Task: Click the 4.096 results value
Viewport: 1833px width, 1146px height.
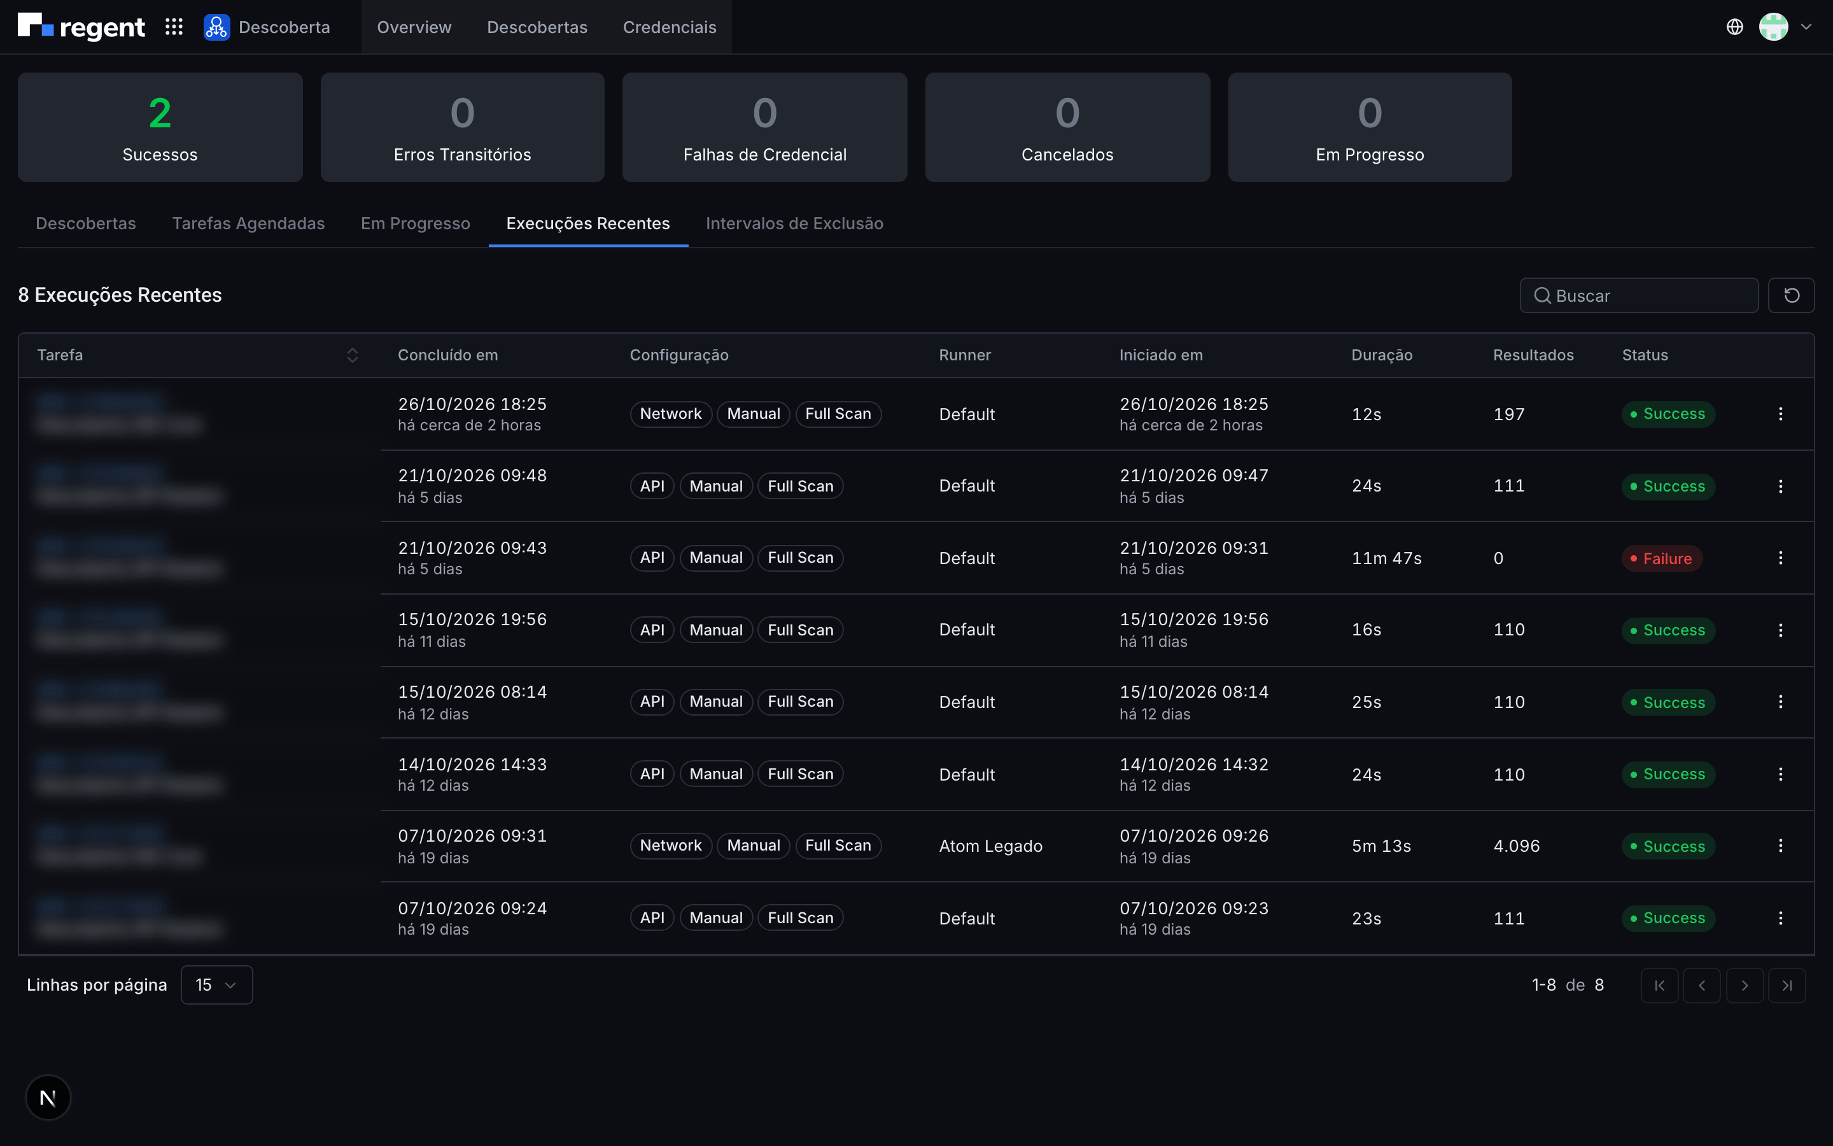Action: [1517, 846]
